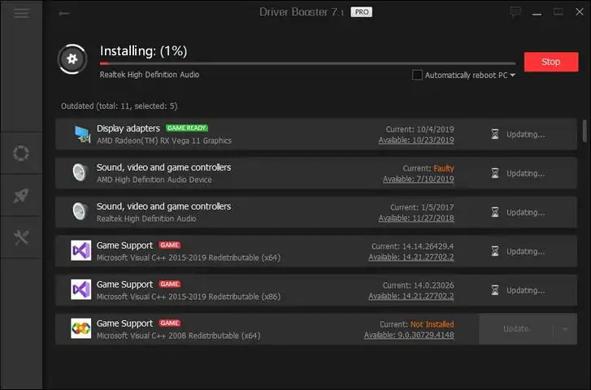
Task: Click the installation progress bar
Action: [307, 63]
